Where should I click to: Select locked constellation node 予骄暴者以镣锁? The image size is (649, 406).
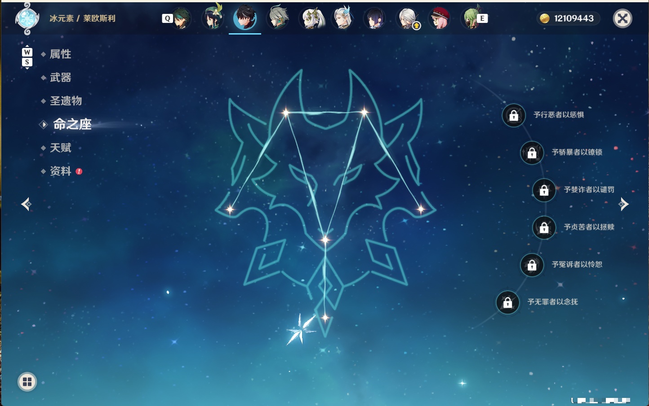click(x=532, y=153)
